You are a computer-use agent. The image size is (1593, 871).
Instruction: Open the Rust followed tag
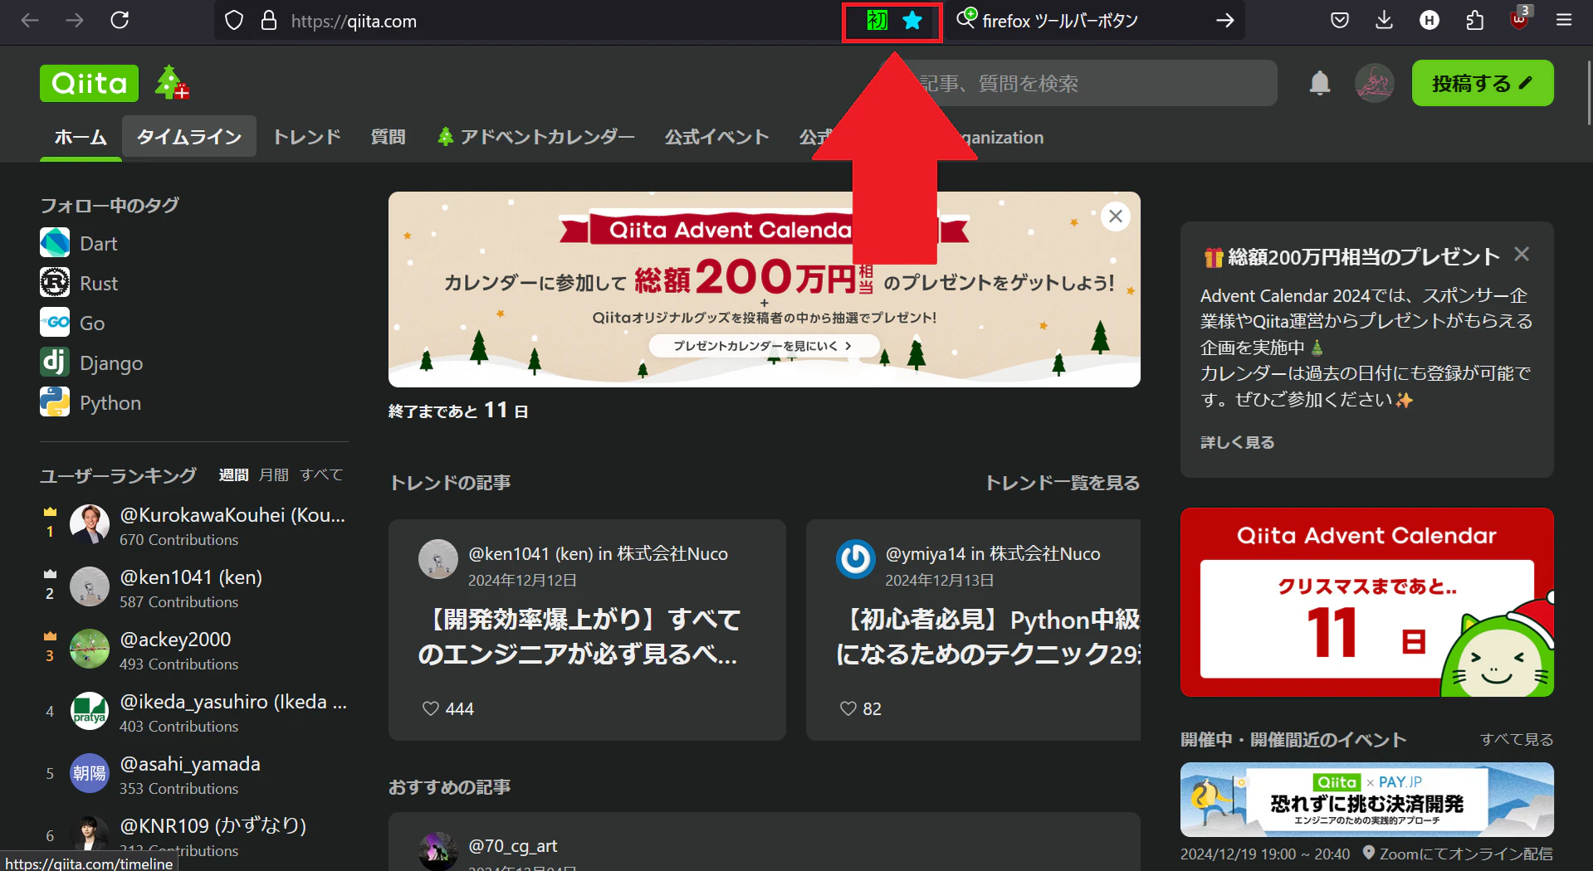[79, 283]
